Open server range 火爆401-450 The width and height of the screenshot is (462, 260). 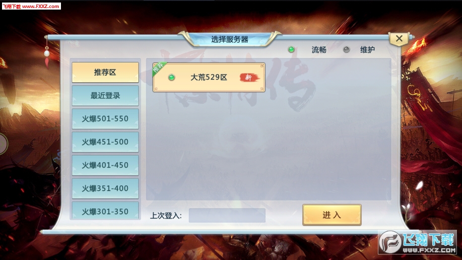105,165
